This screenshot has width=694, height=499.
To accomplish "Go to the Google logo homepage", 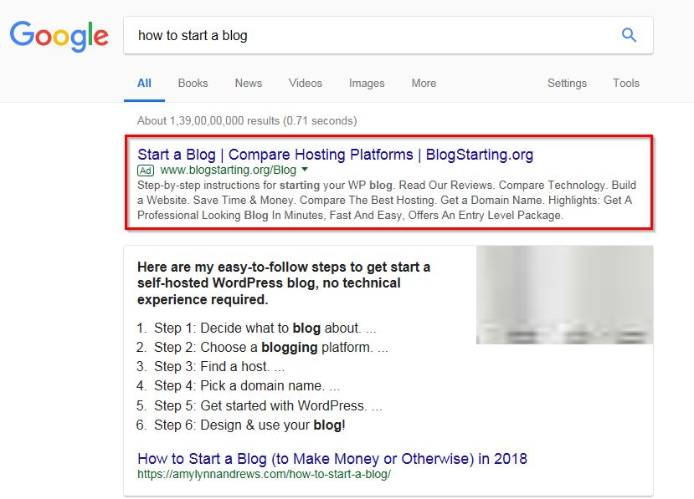I will tap(59, 36).
